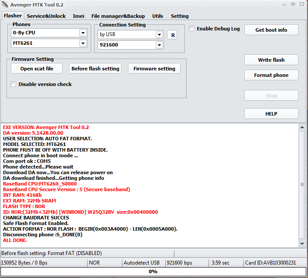Click 'Card ID:AVB103000231' status entry
This screenshot has width=308, height=278.
tap(271, 263)
